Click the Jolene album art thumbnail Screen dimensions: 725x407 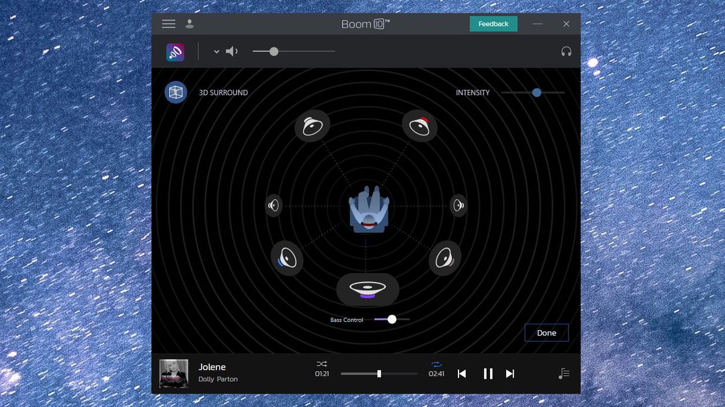[x=174, y=373]
